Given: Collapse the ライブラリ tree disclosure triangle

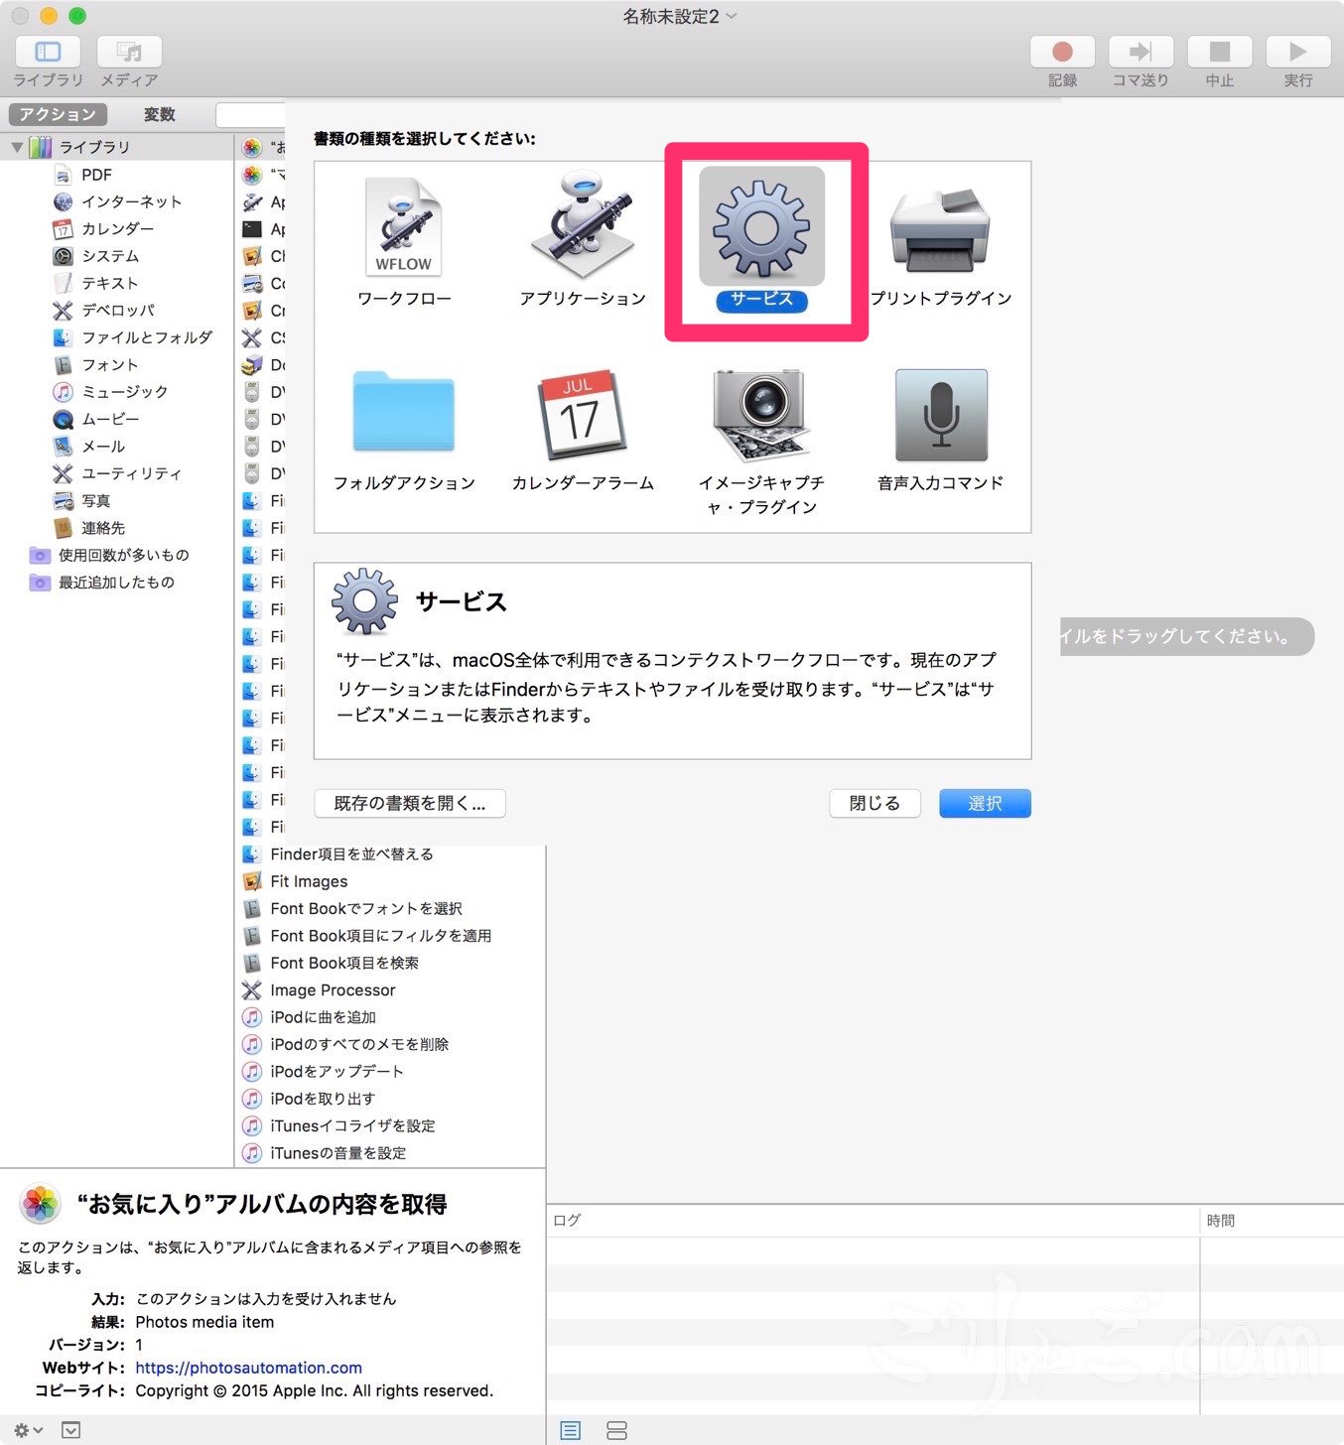Looking at the screenshot, I should 17,147.
